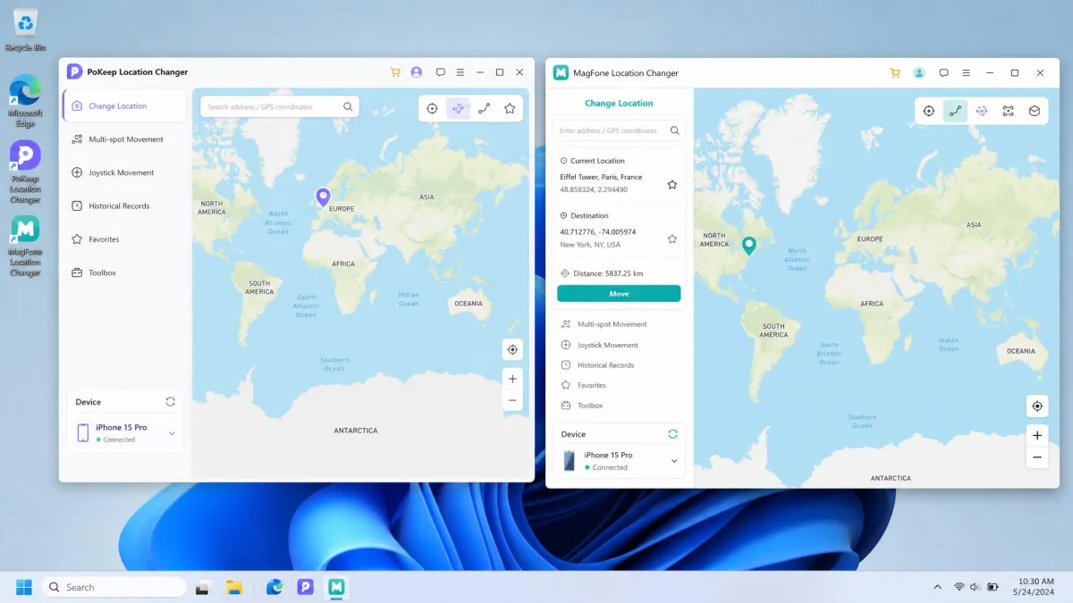
Task: Zoom in on MagFone map
Action: coord(1037,435)
